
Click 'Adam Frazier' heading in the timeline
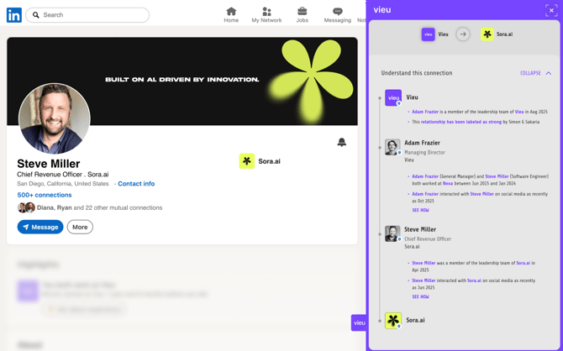coord(422,143)
